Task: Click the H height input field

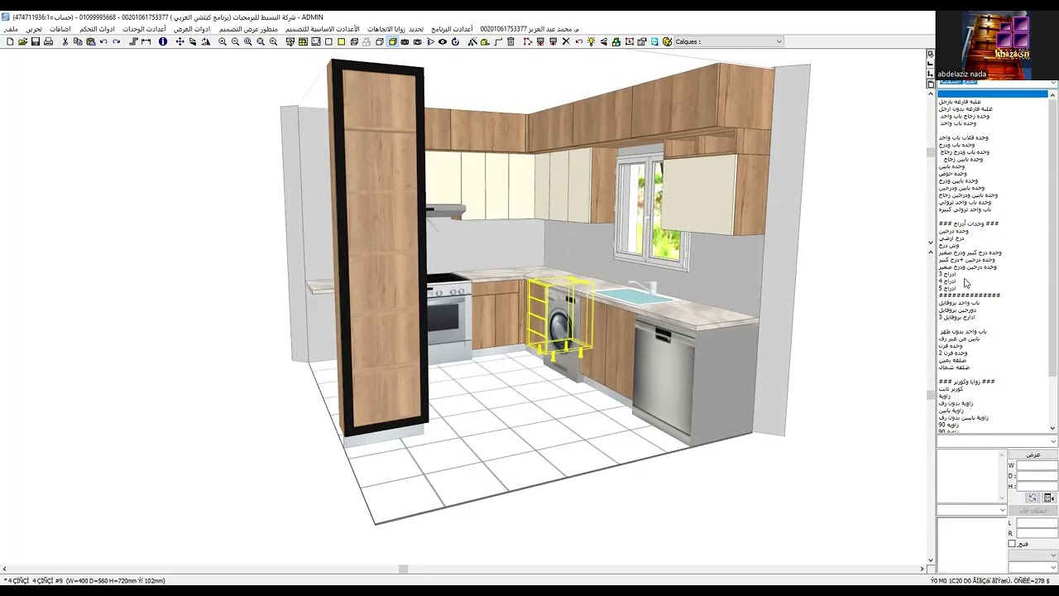Action: (1037, 487)
